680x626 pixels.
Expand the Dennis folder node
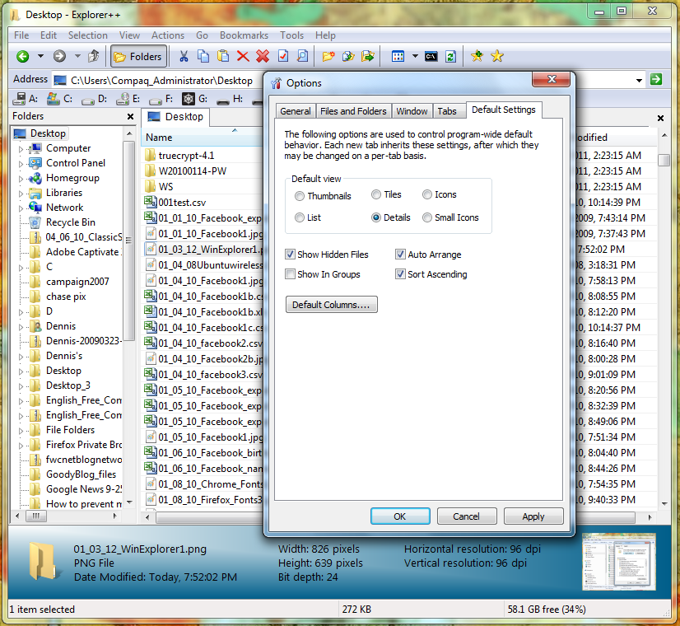tap(21, 327)
